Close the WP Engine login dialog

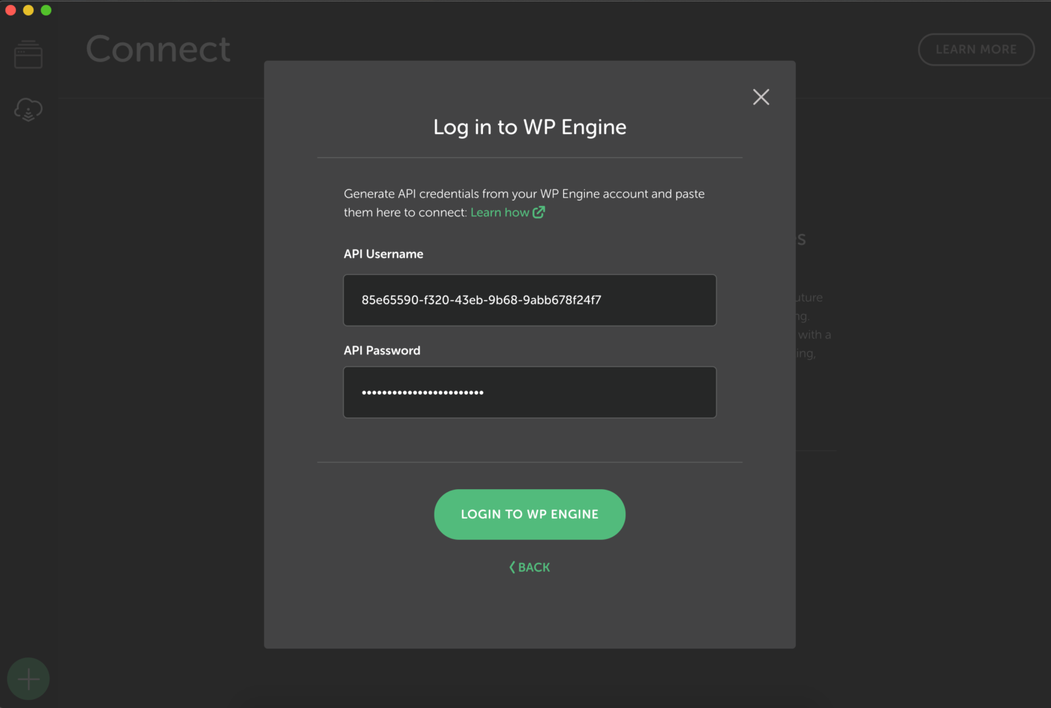click(761, 97)
